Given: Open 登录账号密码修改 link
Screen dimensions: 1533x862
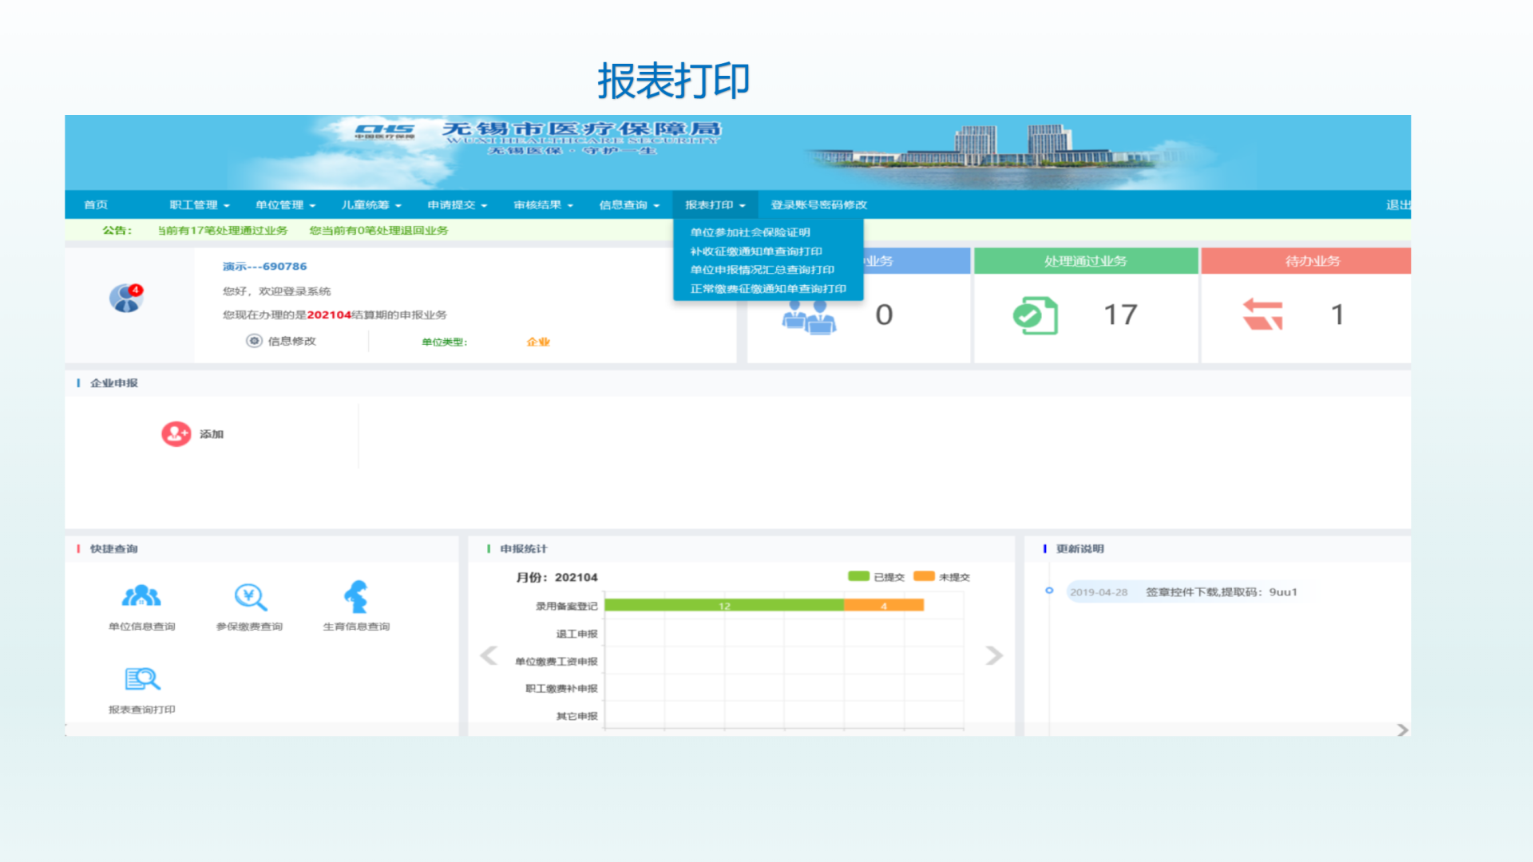Looking at the screenshot, I should coord(818,205).
